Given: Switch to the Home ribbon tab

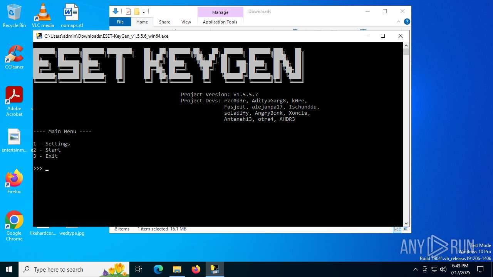Looking at the screenshot, I should click(x=142, y=22).
